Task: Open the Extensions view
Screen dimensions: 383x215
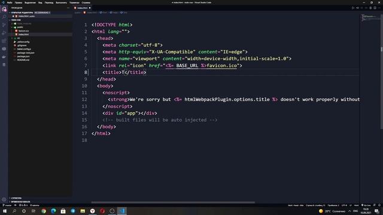Action: click(x=4, y=41)
